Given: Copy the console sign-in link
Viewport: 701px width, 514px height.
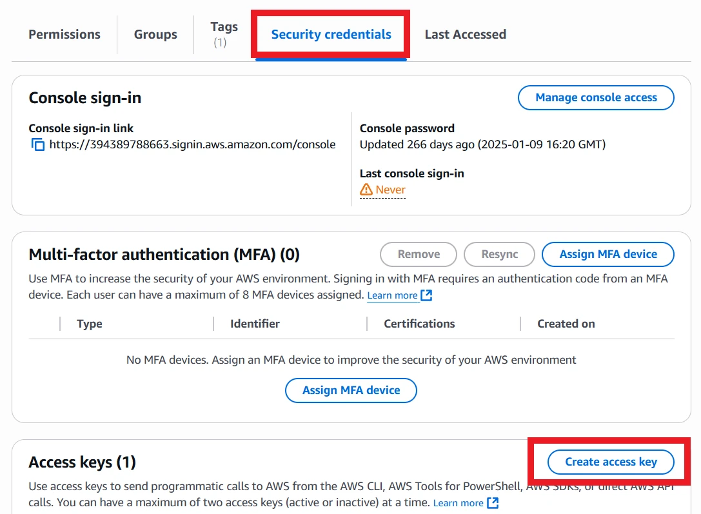Looking at the screenshot, I should [x=38, y=145].
